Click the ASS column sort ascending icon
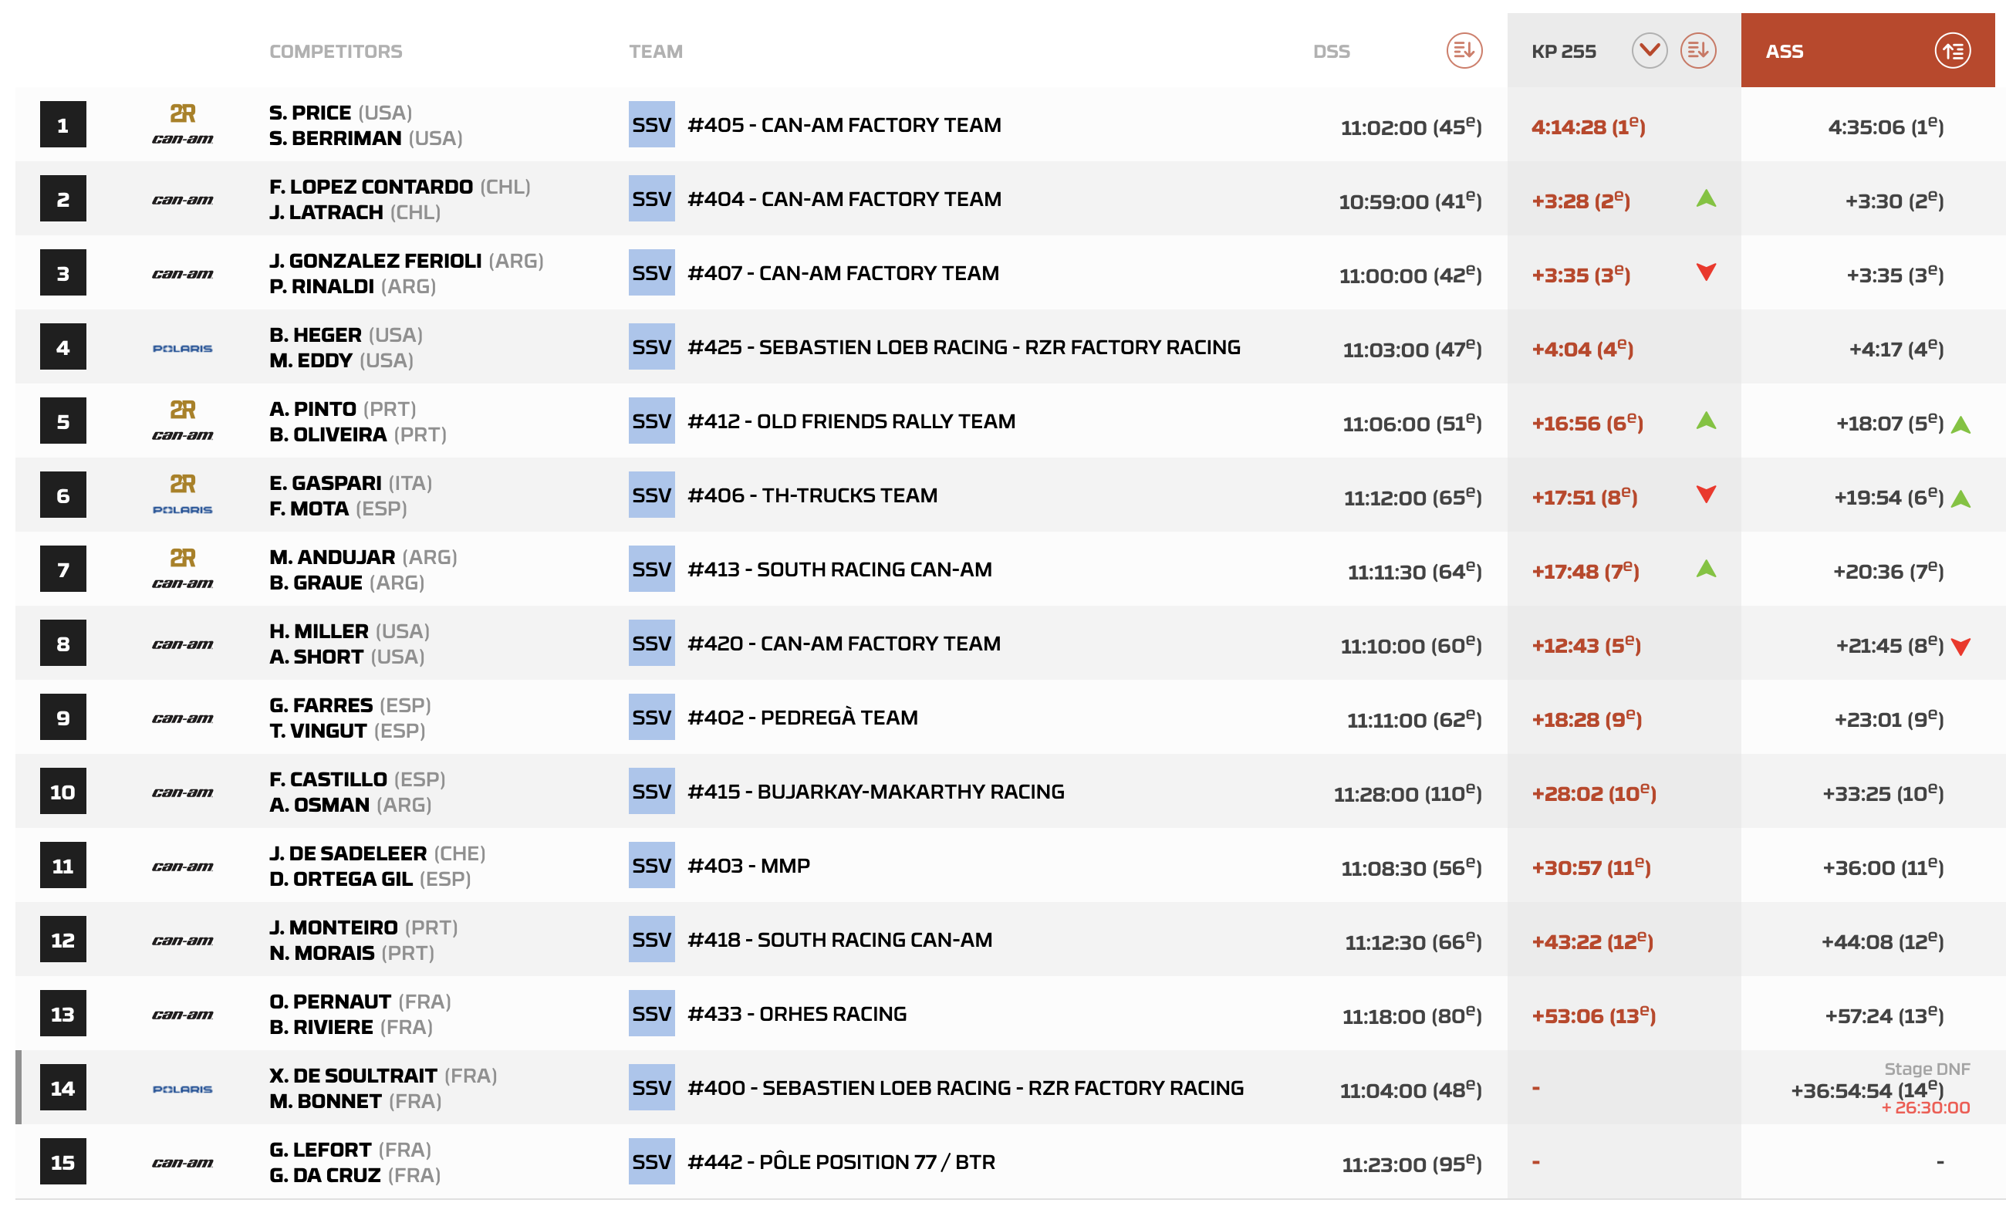Image resolution: width=2006 pixels, height=1213 pixels. point(1951,51)
